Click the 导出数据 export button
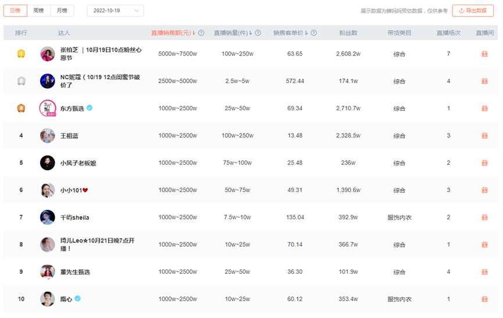This screenshot has height=318, width=503. pos(473,10)
